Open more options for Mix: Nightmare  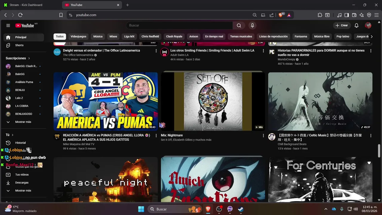[263, 136]
